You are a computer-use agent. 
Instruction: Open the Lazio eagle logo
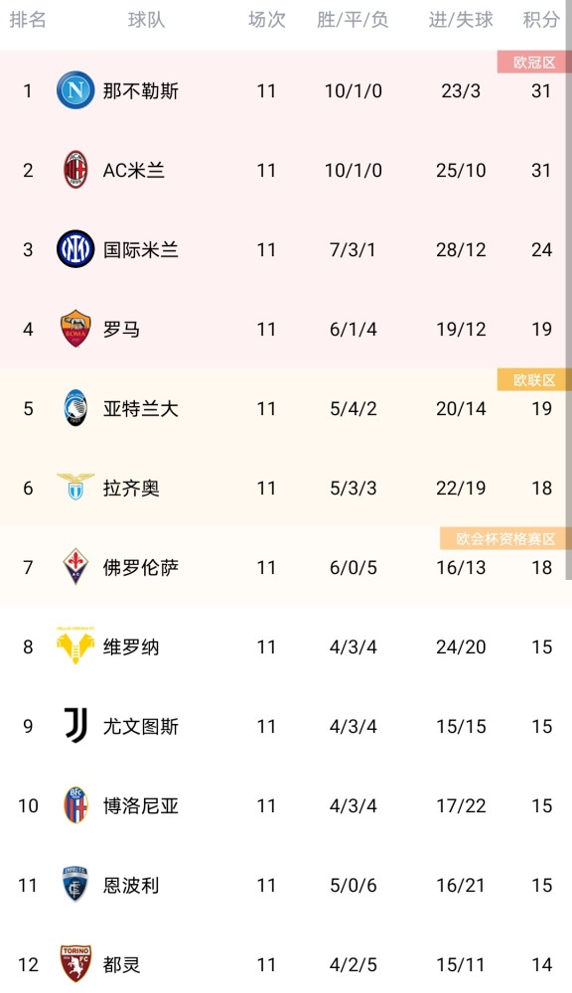pyautogui.click(x=75, y=487)
